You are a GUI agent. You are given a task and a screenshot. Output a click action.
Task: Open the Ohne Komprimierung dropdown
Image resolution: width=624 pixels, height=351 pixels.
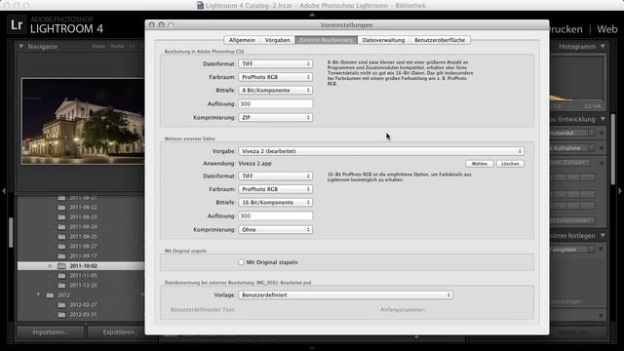(275, 230)
